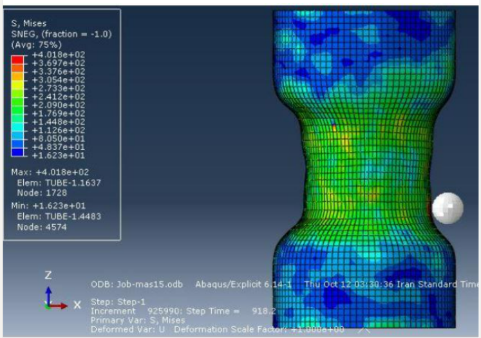The image size is (481, 338).
Task: Click 'SNEG, (fraction = -1.0)' legend line
Action: click(x=61, y=33)
